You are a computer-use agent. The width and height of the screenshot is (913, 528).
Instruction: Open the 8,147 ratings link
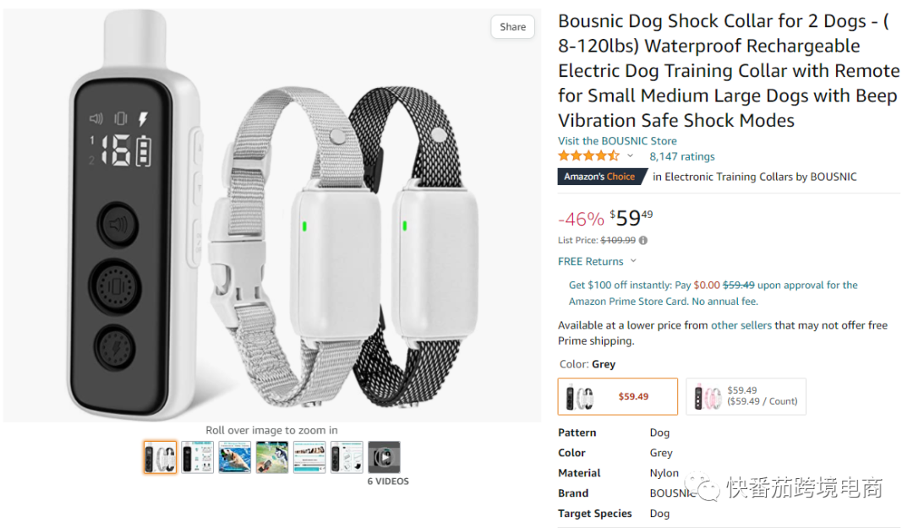tap(682, 156)
